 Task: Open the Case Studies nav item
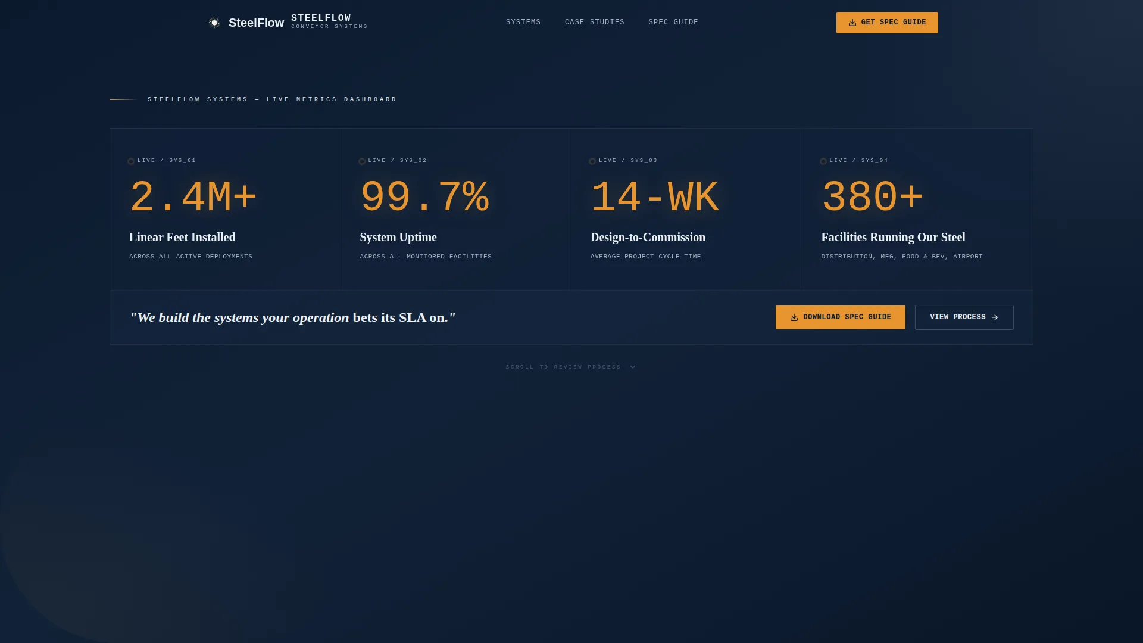pos(595,22)
